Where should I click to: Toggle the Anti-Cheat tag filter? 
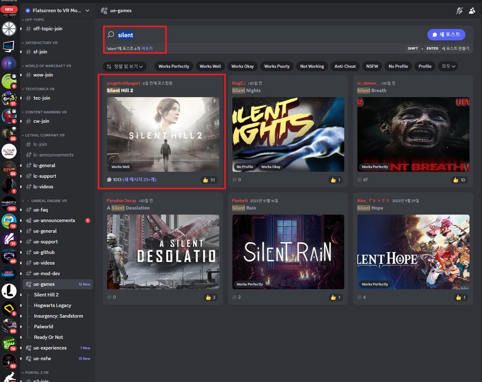[345, 66]
